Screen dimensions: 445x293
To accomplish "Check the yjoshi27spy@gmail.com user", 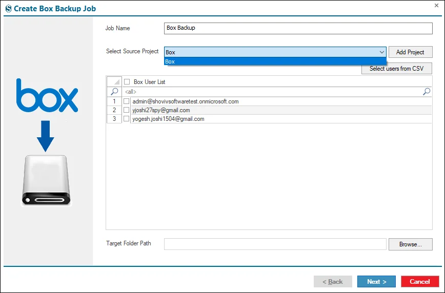I will [126, 110].
